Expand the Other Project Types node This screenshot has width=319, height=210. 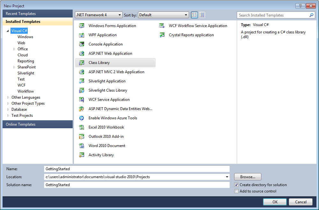tap(8, 103)
